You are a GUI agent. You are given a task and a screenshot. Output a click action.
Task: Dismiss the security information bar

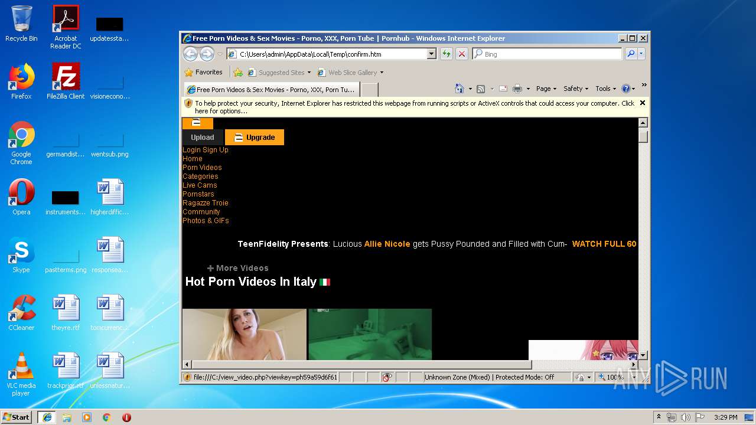click(643, 103)
